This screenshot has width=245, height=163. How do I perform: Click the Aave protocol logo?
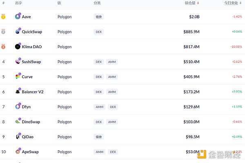(x=18, y=17)
